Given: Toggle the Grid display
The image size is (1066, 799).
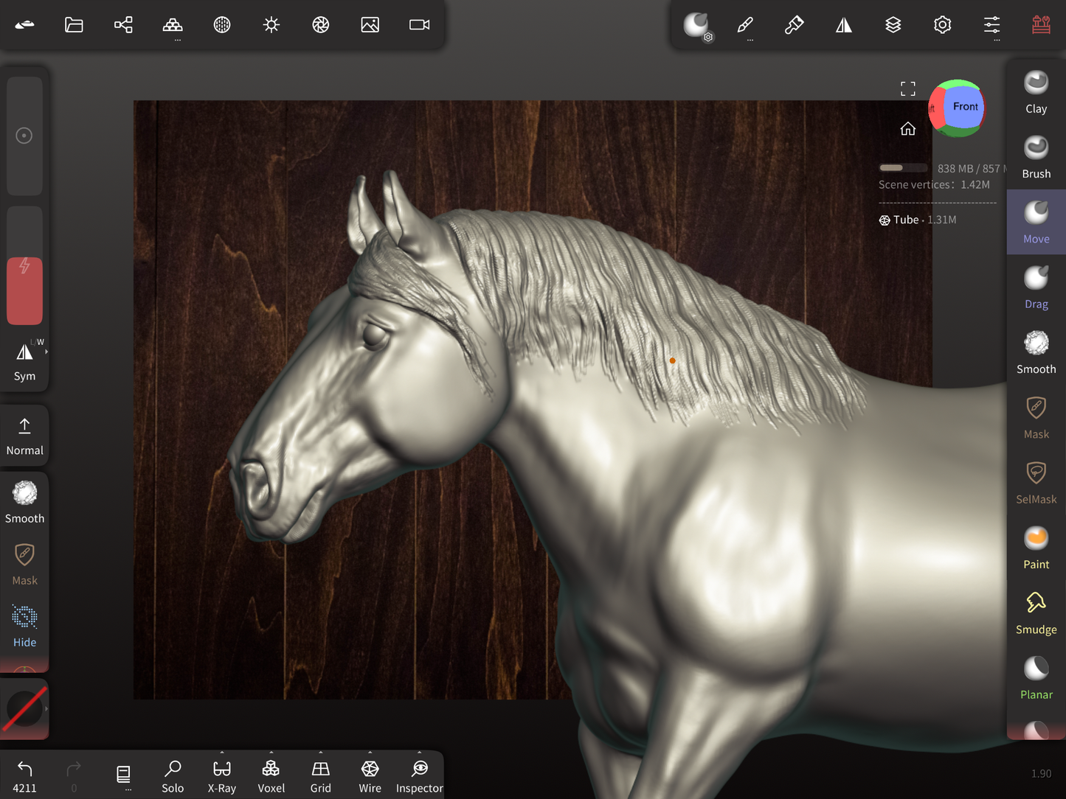Looking at the screenshot, I should [320, 776].
